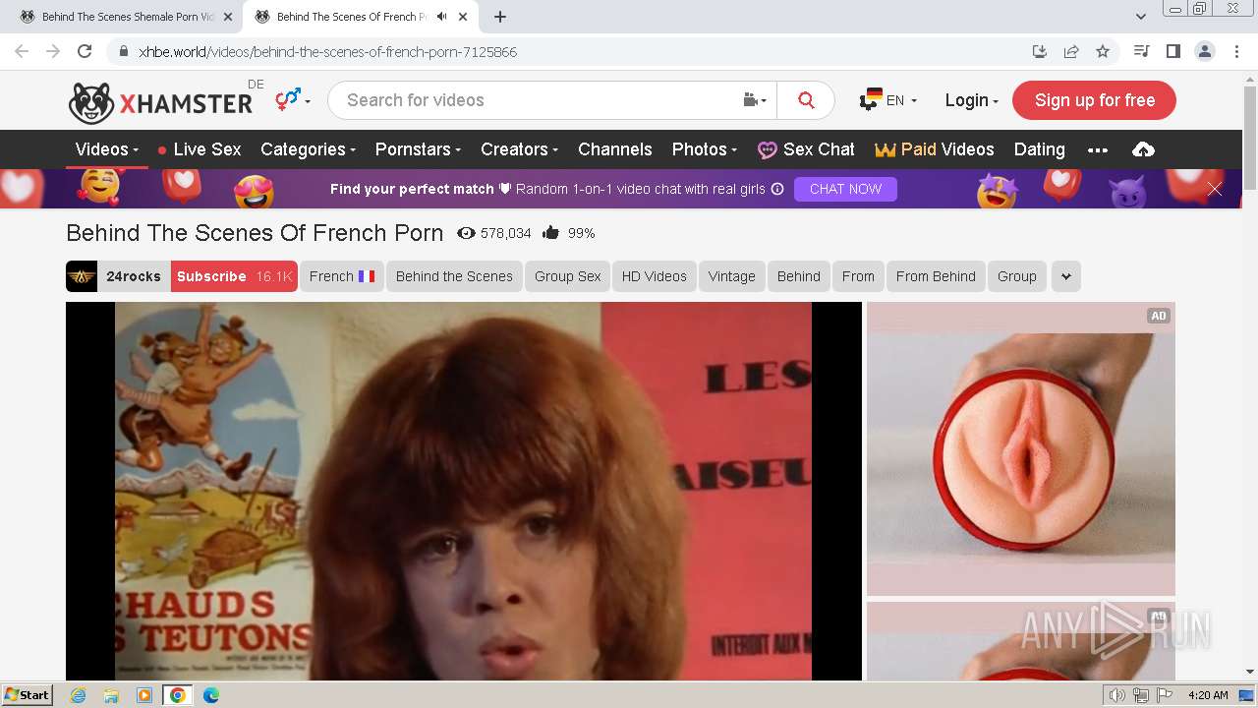Click the page vertical scrollbar
1258x708 pixels.
pos(1250,138)
